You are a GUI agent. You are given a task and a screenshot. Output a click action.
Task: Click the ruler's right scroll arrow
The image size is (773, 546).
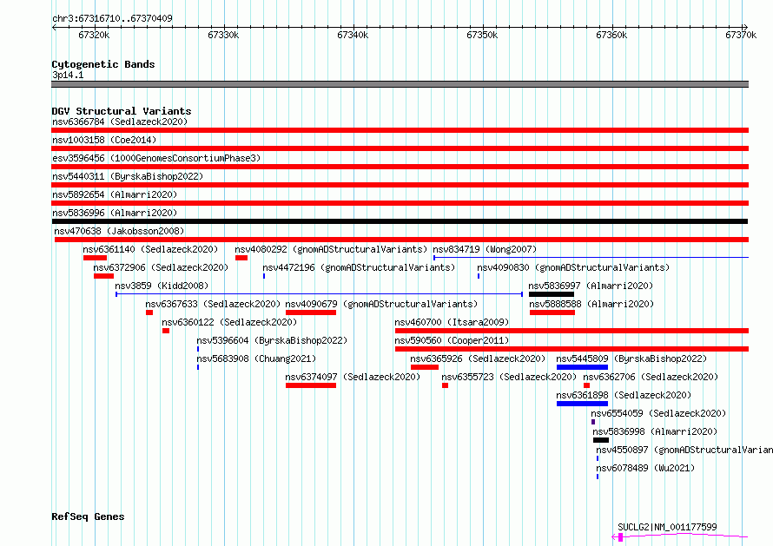[745, 28]
